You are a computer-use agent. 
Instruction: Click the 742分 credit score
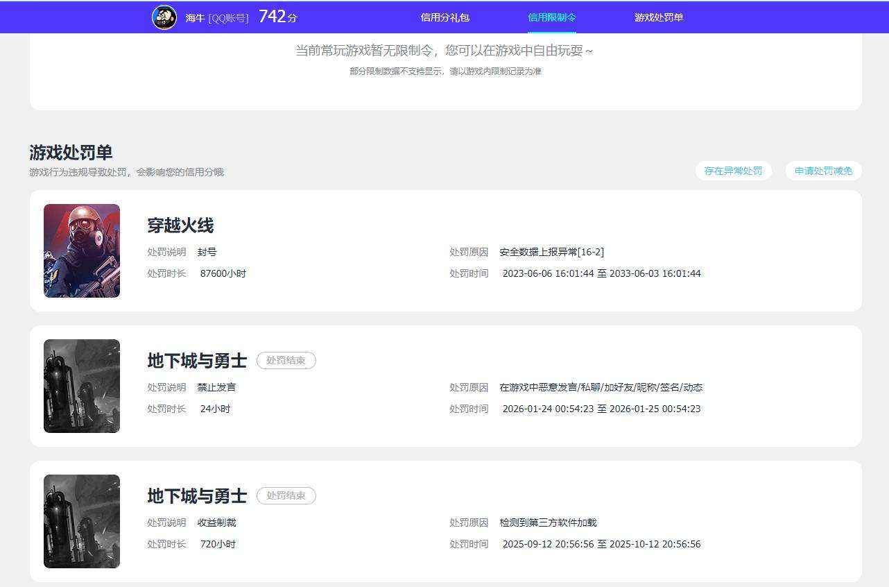click(x=277, y=17)
